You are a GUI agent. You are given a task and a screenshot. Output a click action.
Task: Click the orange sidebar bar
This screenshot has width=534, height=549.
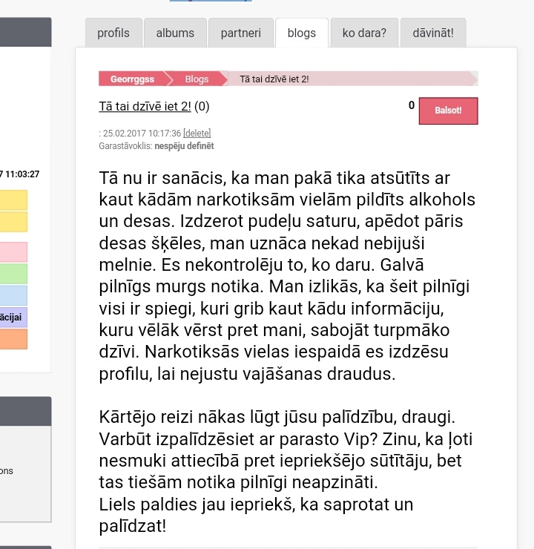(13, 339)
